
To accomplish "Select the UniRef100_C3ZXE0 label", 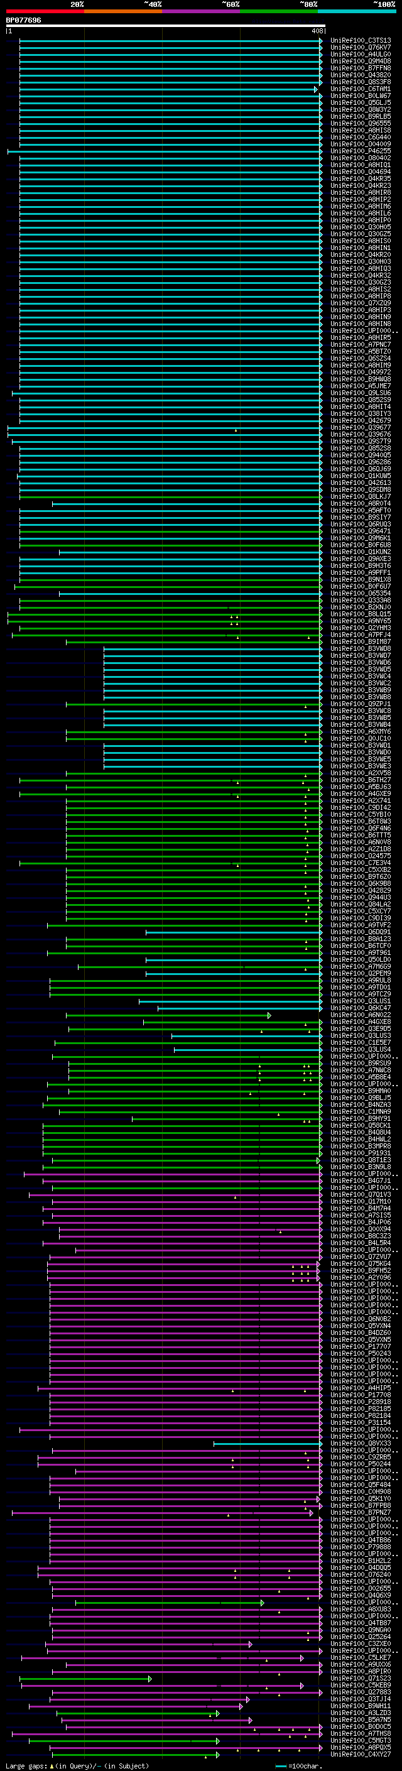I will coord(361,1643).
